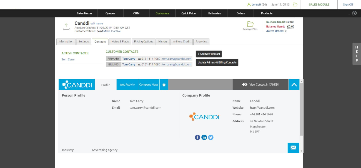This screenshot has height=168, width=361.
Task: Open Canddi's Twitter page icon
Action: click(211, 137)
